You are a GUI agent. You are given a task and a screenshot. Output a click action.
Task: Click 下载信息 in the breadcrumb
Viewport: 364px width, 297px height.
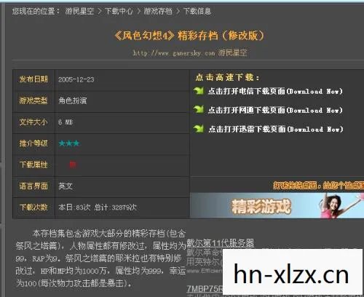tap(197, 11)
